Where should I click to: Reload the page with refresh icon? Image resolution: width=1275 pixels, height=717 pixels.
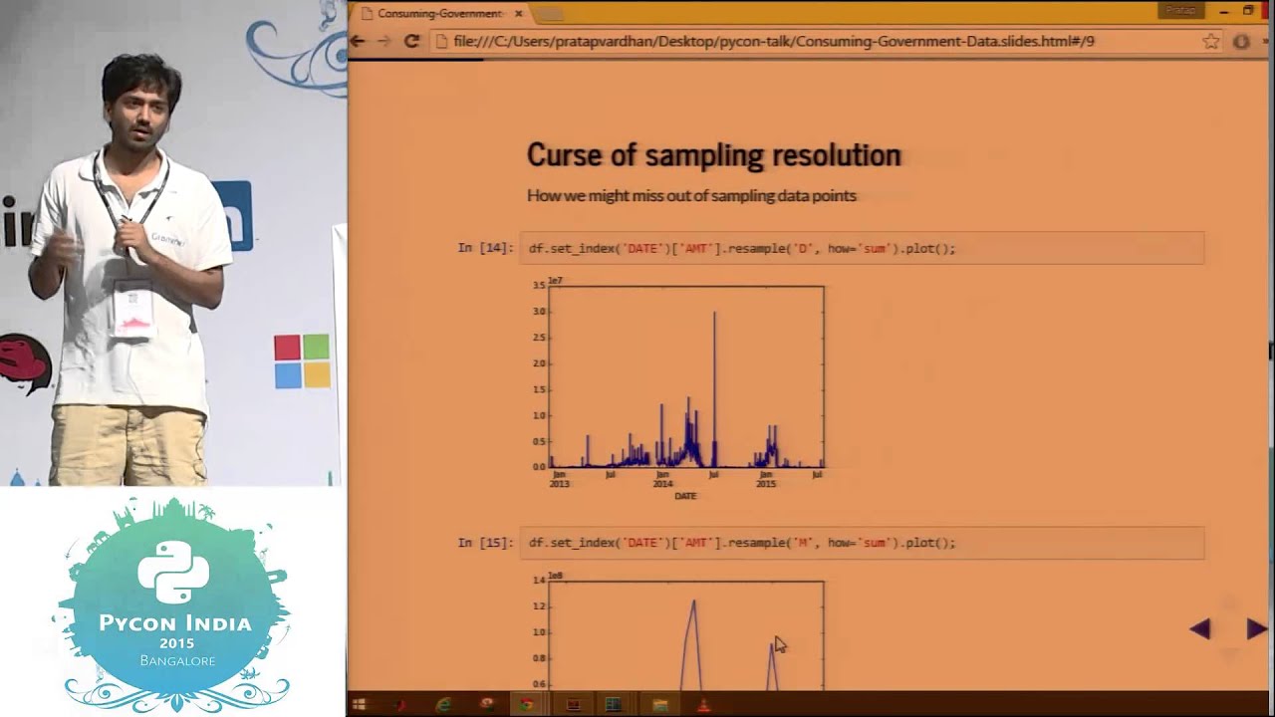tap(411, 41)
